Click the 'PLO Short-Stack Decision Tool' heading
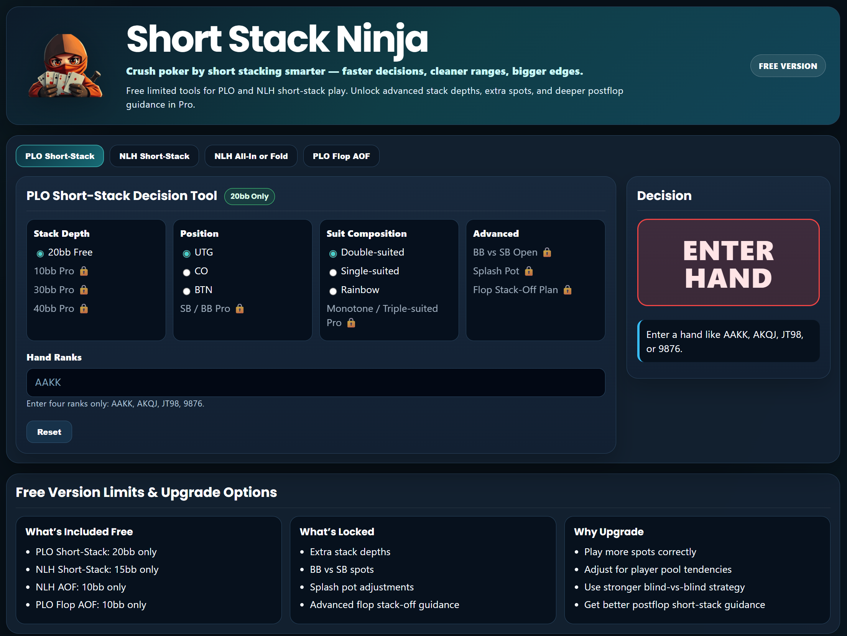847x636 pixels. (x=122, y=196)
